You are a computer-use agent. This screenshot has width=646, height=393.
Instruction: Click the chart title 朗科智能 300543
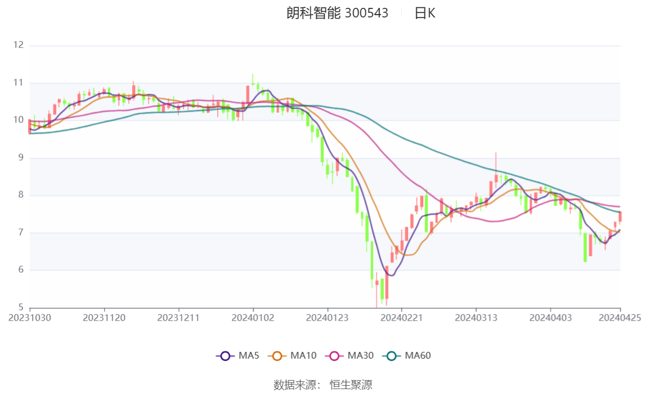pyautogui.click(x=337, y=13)
